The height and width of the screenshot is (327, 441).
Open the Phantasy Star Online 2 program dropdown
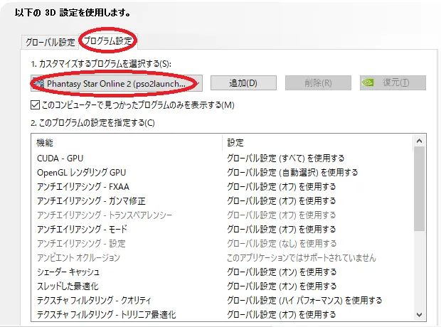[117, 83]
